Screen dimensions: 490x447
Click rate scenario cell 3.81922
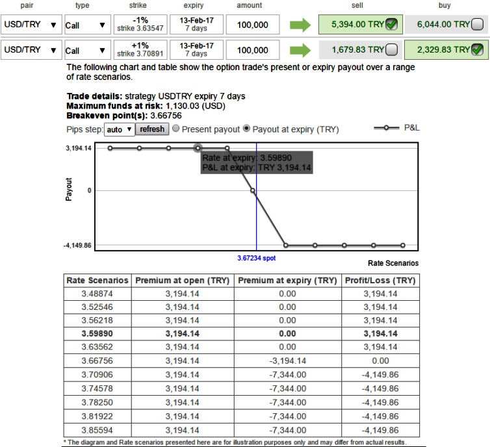click(97, 416)
